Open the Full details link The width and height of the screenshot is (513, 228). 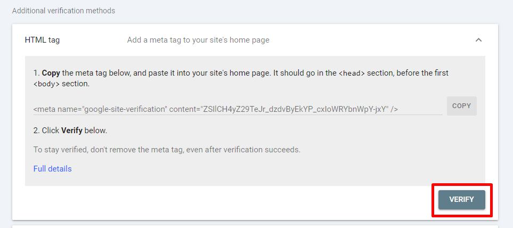(x=52, y=169)
